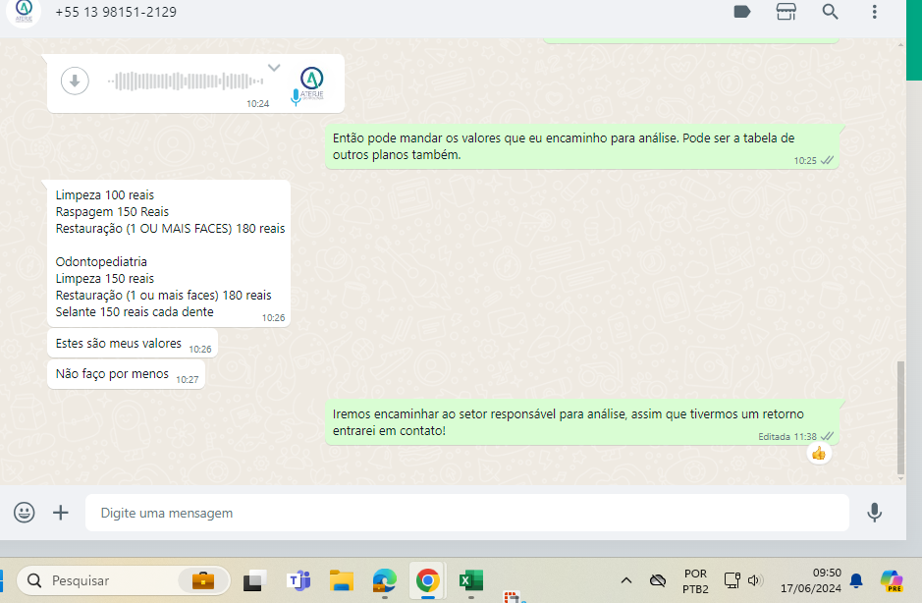This screenshot has width=922, height=603.
Task: Open network status tray icon
Action: (732, 580)
